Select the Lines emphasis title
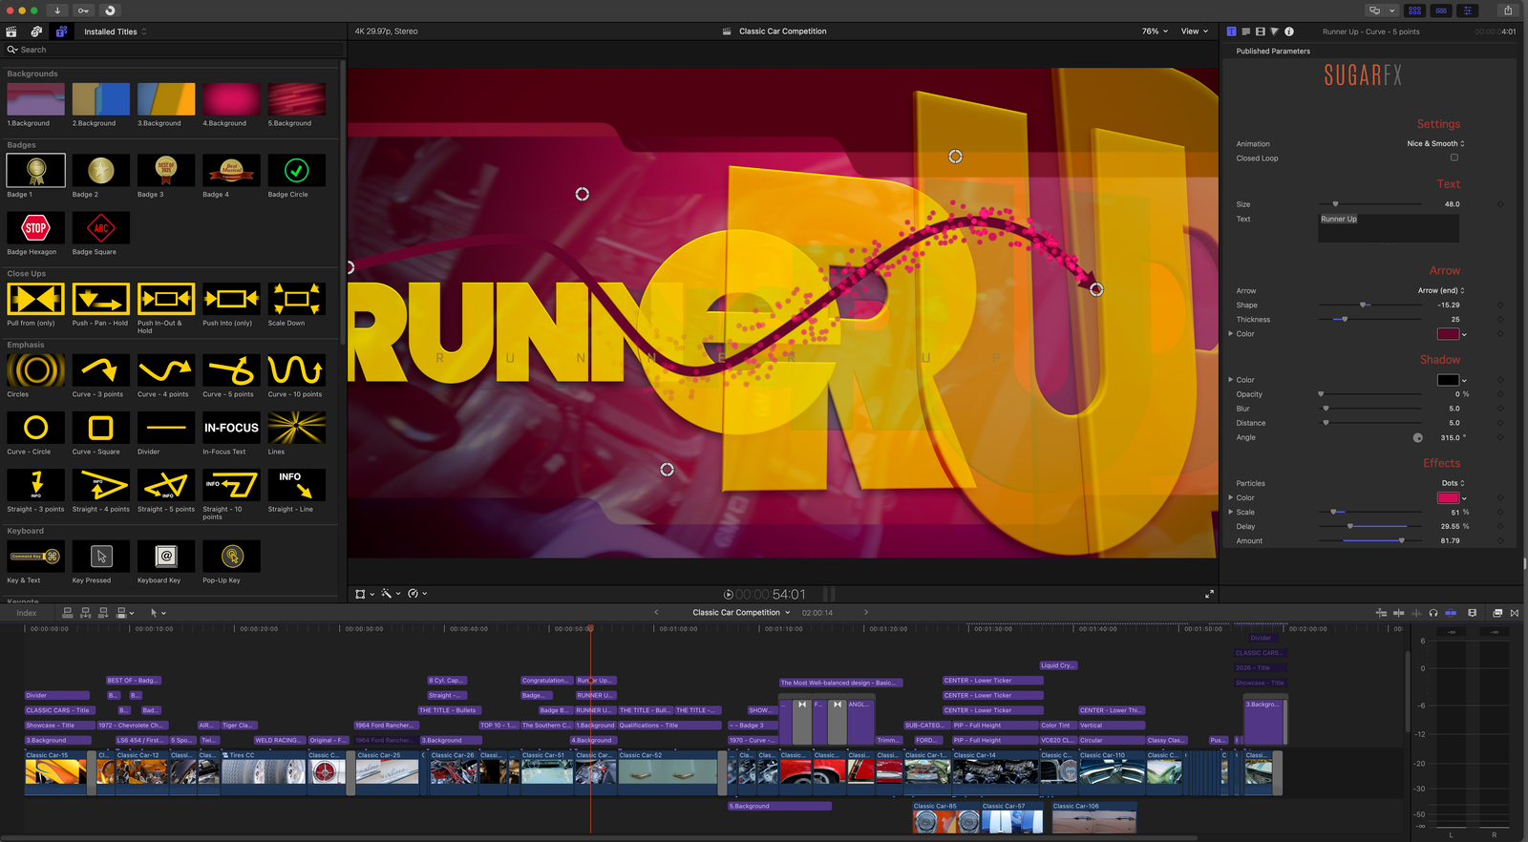1528x842 pixels. tap(296, 428)
